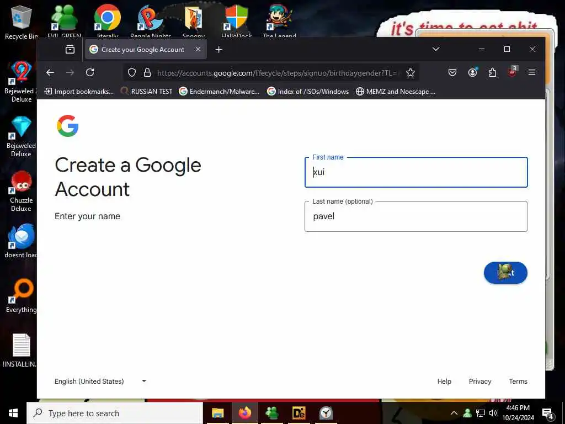565x424 pixels.
Task: Go back with the browser back arrow
Action: click(x=50, y=72)
